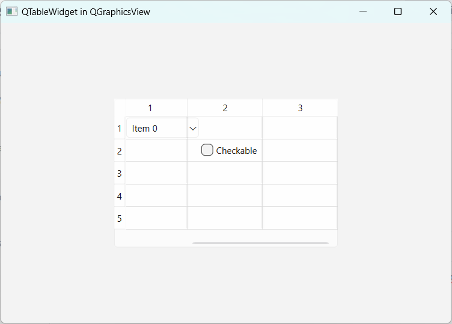Select the empty cell in row 3 column 2

point(225,173)
